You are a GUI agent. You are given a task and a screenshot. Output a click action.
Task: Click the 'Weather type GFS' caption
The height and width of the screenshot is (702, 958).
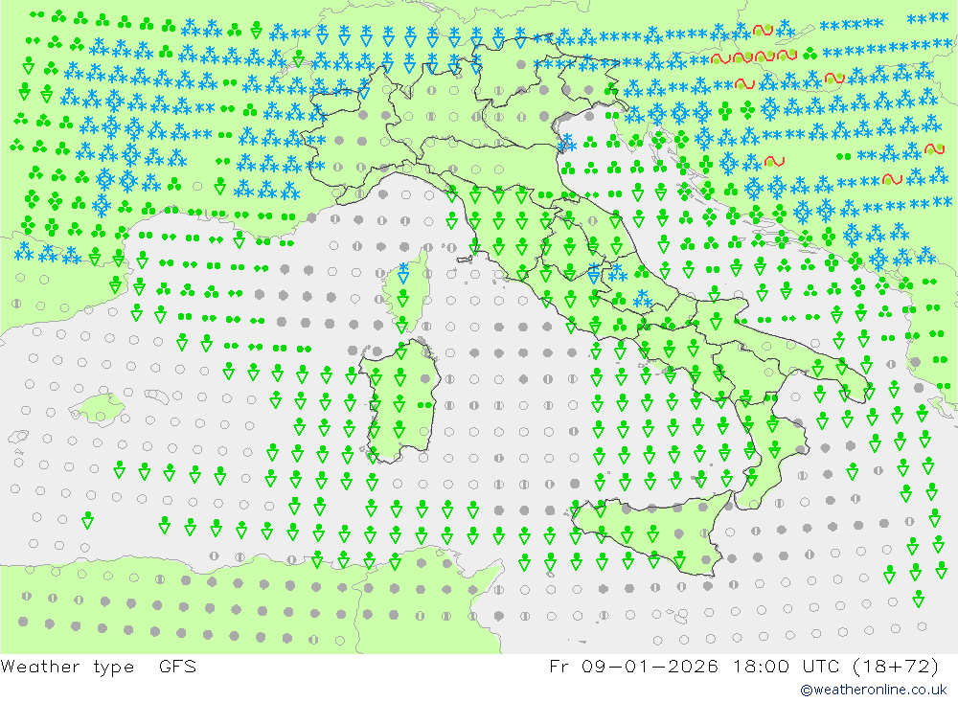(99, 666)
